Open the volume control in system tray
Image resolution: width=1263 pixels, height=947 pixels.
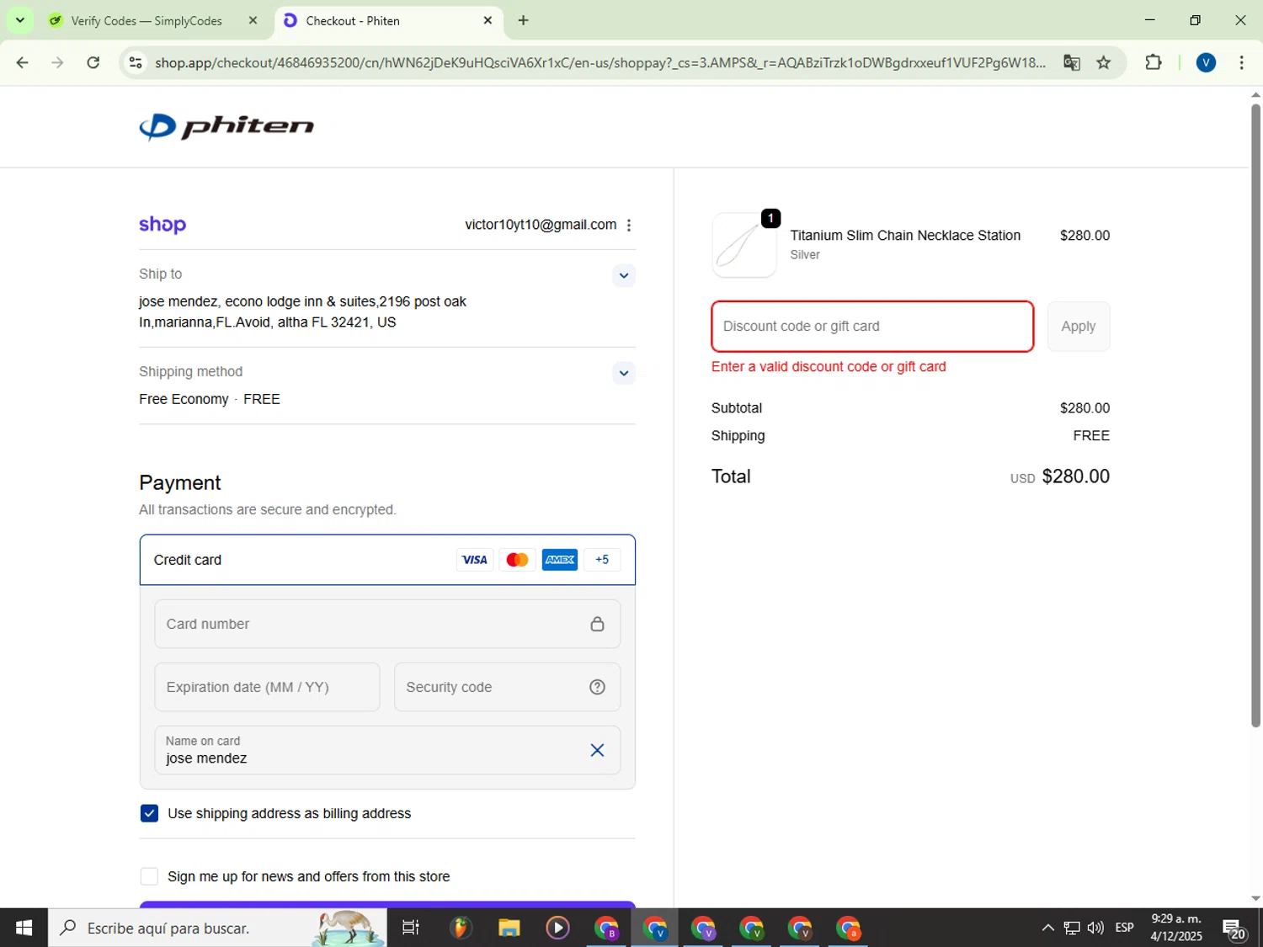tap(1095, 928)
